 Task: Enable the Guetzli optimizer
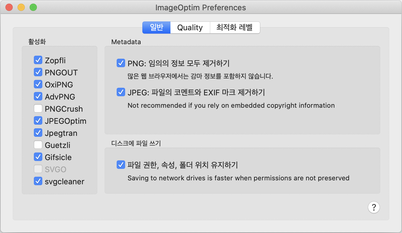pos(38,145)
